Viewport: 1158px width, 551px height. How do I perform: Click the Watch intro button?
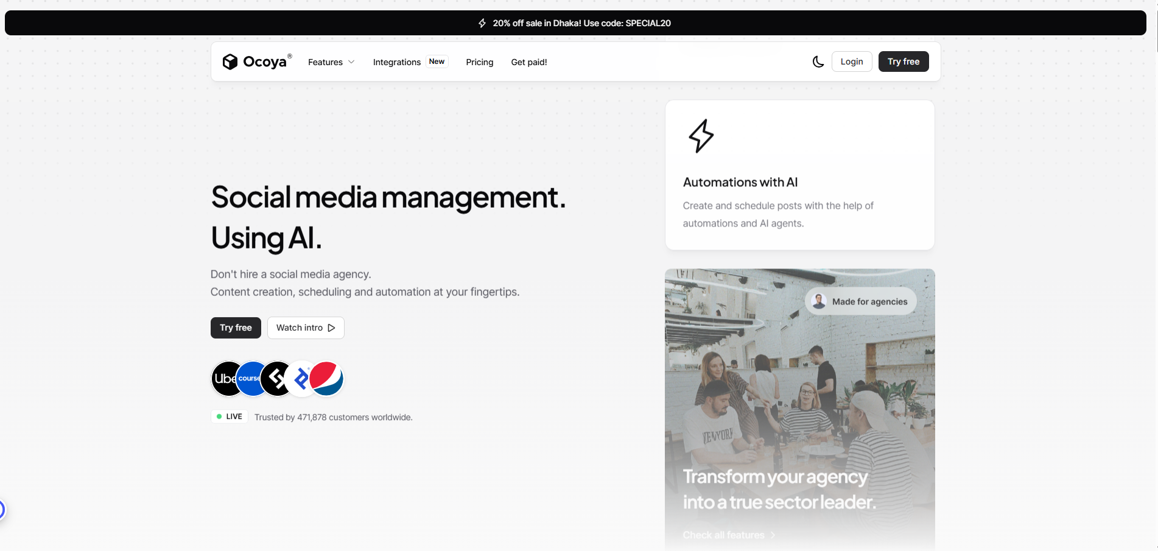(x=306, y=328)
